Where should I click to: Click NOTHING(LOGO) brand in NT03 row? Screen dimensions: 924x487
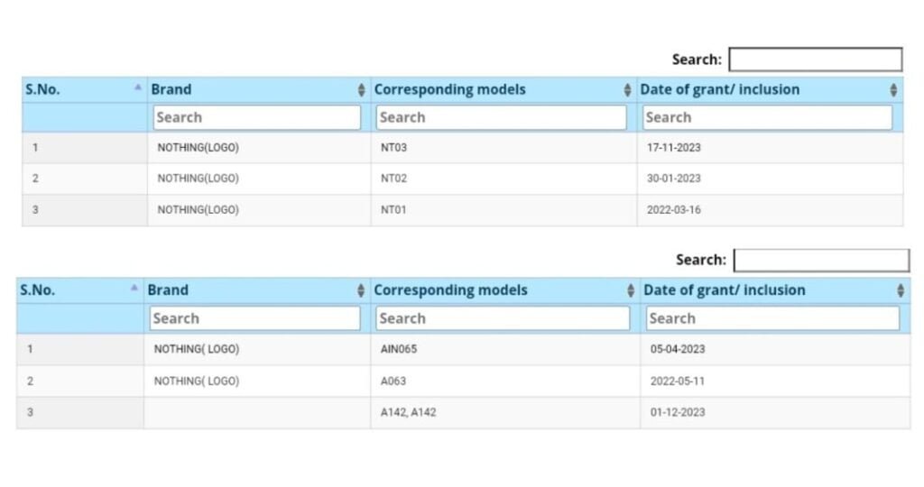(198, 148)
